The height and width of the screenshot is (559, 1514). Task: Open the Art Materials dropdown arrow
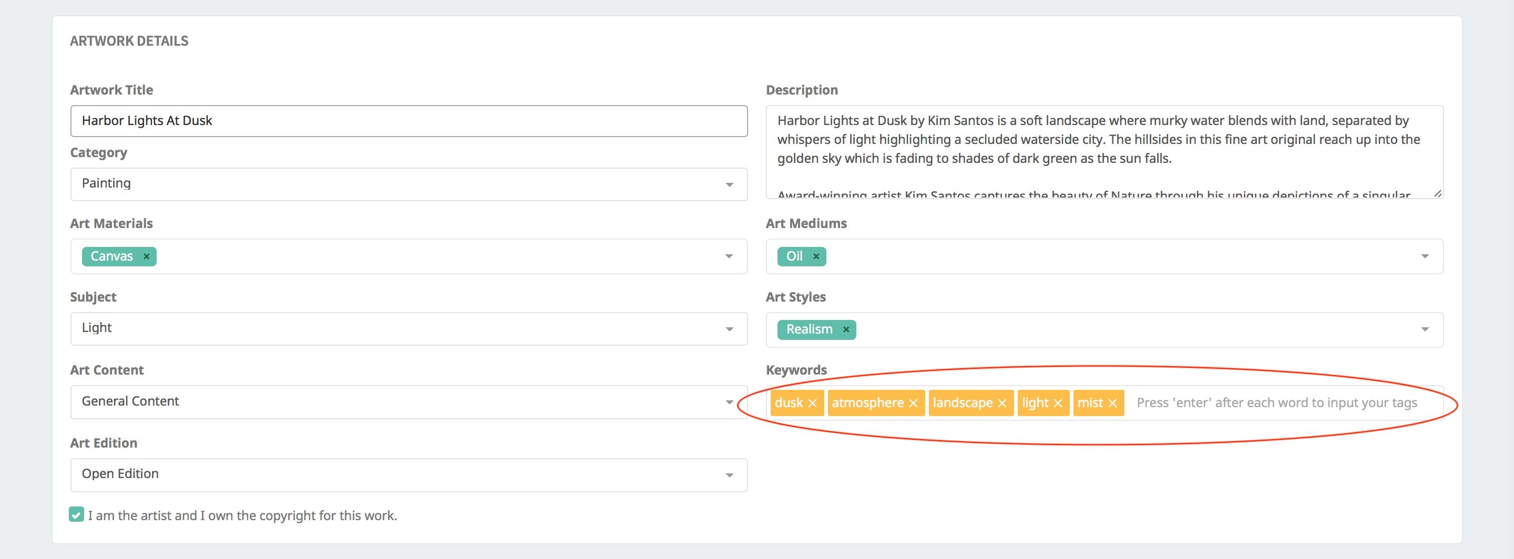point(729,256)
